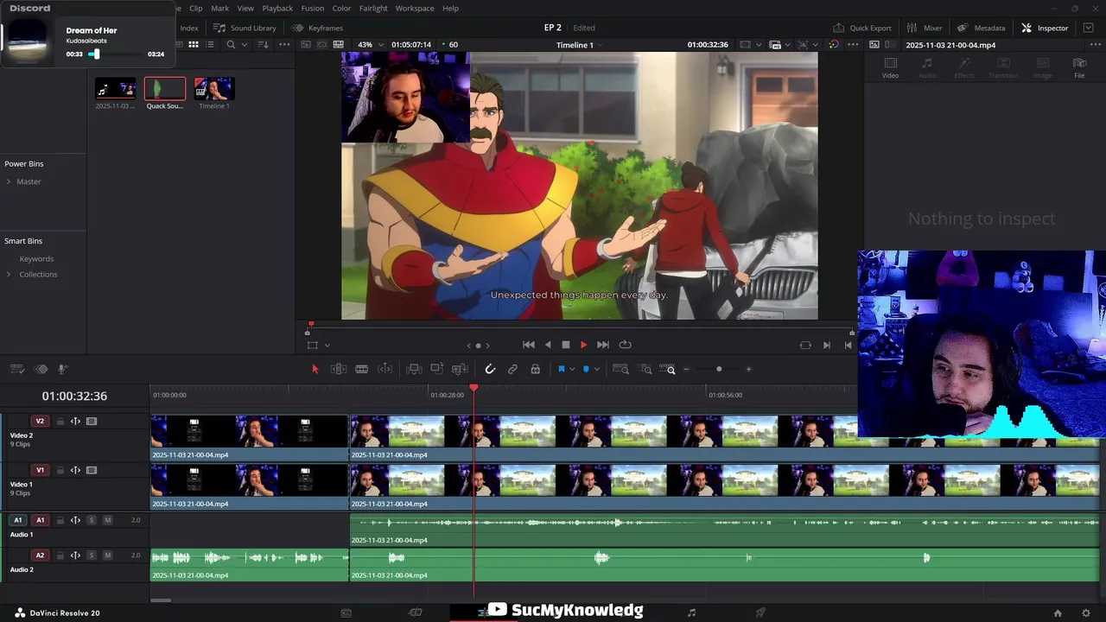Toggle loop playback icon
The width and height of the screenshot is (1106, 622).
coord(625,345)
